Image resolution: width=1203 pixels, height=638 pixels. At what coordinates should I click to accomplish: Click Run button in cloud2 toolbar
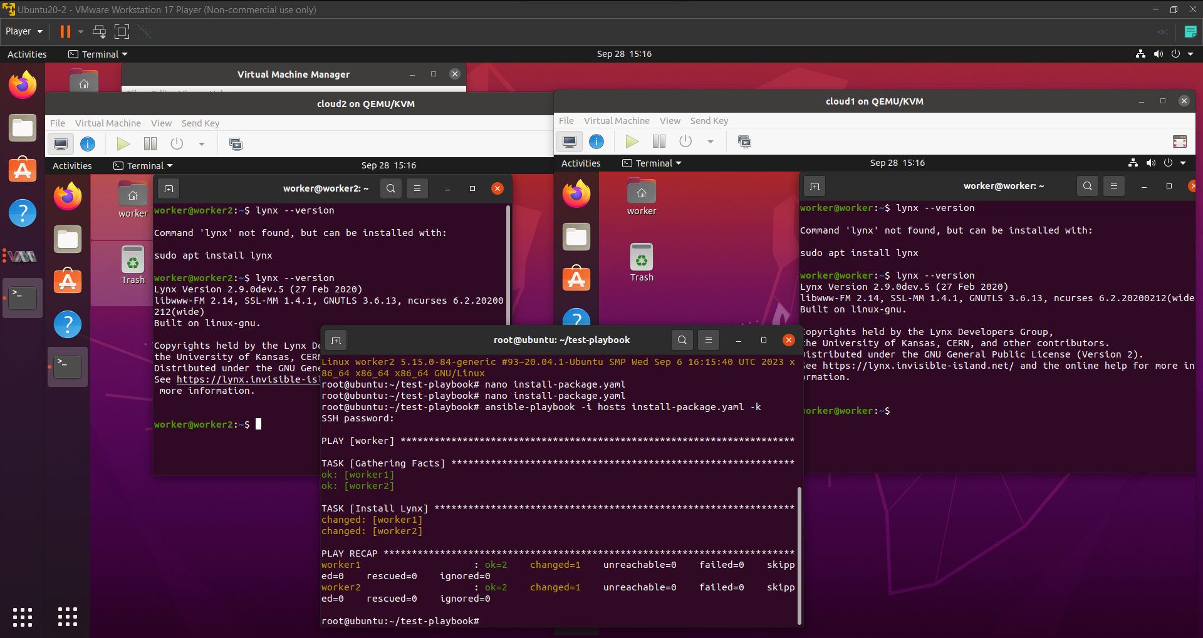123,144
